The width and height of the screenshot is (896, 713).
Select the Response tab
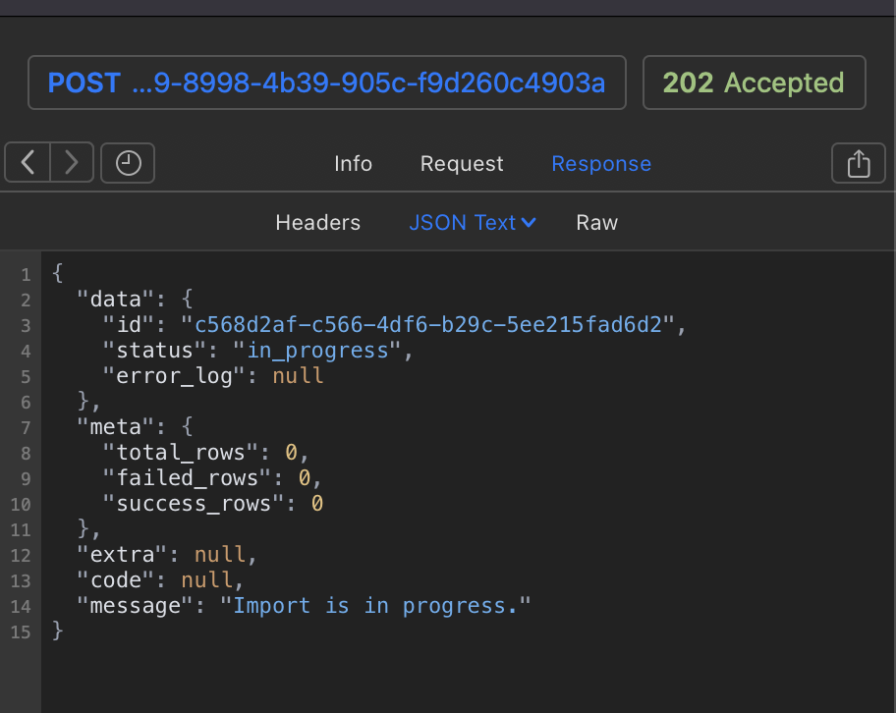pos(601,164)
